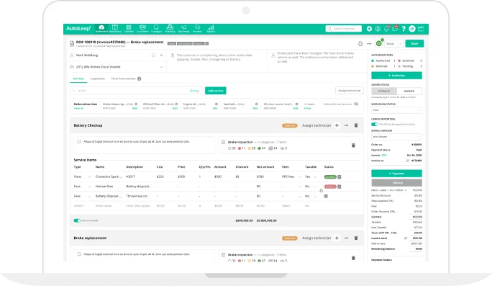Open Type dropdown on Parts row
The width and height of the screenshot is (492, 286).
pos(89,177)
